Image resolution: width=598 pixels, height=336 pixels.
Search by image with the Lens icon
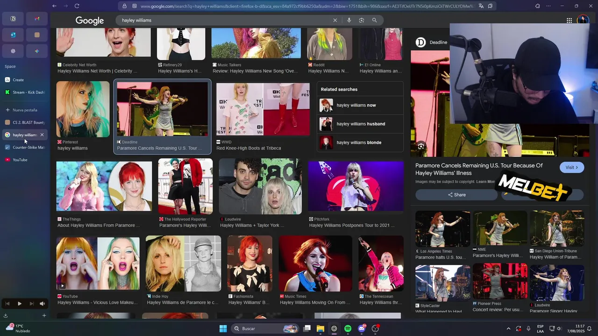pos(362,21)
